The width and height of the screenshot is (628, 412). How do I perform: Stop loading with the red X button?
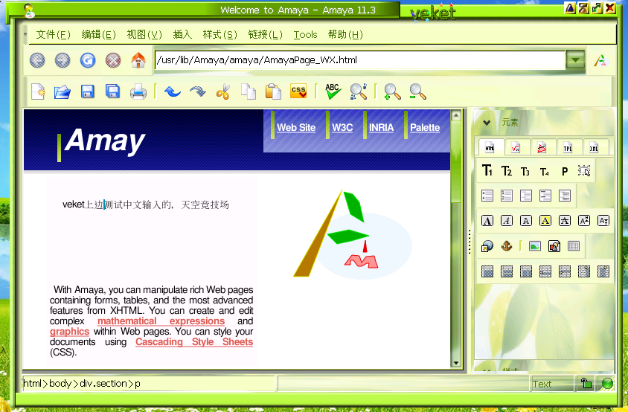(113, 60)
